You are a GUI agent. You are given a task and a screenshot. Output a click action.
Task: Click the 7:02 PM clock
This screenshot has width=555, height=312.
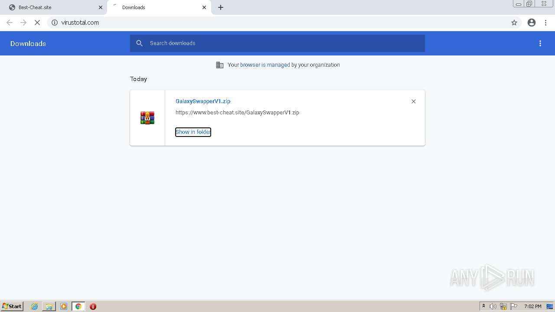pyautogui.click(x=532, y=306)
